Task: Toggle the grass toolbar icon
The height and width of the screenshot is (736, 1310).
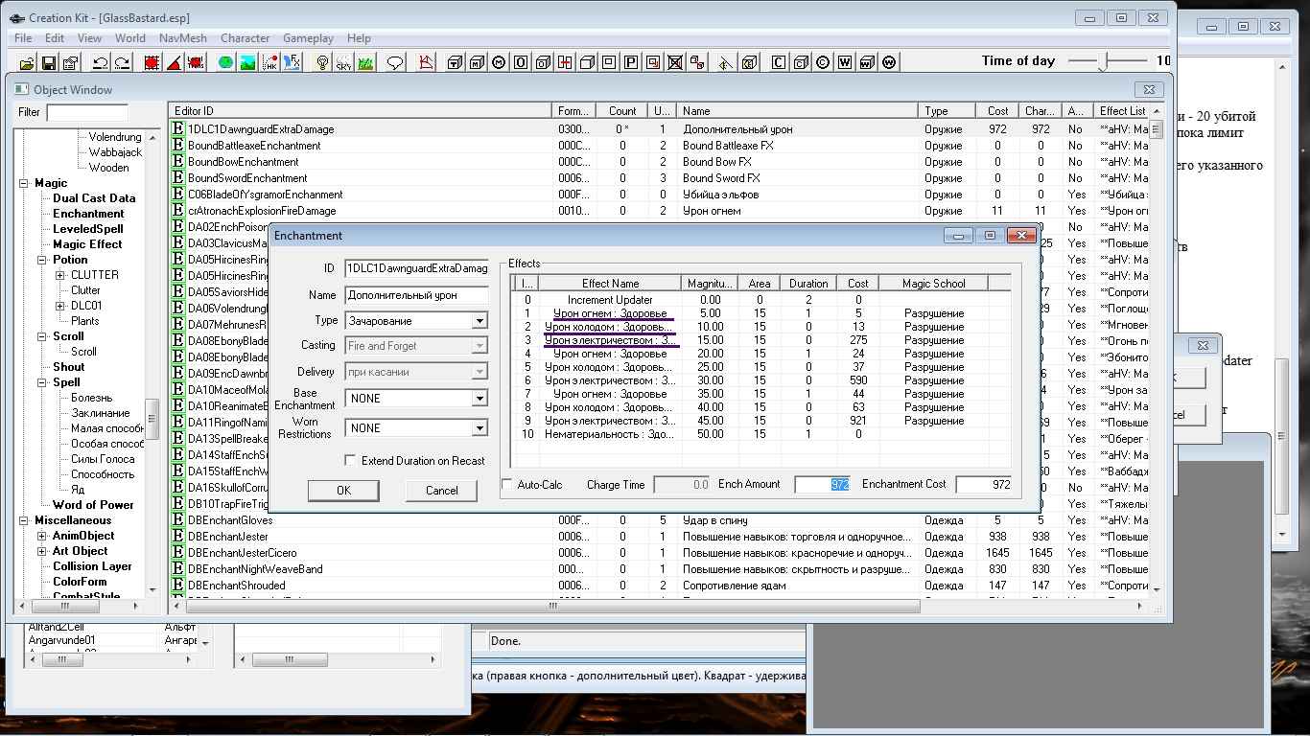Action: (x=365, y=63)
